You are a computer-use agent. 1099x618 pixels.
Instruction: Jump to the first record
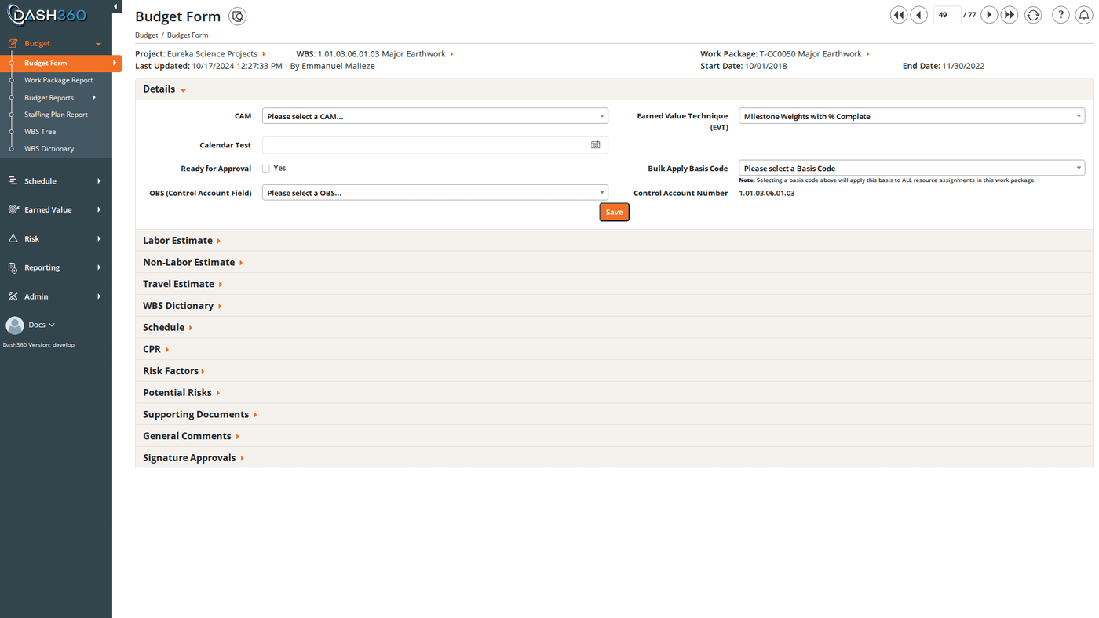[x=899, y=15]
